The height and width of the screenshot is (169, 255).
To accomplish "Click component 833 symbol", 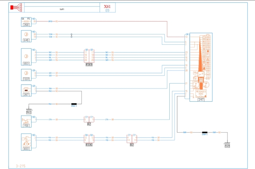I will pyautogui.click(x=26, y=140).
